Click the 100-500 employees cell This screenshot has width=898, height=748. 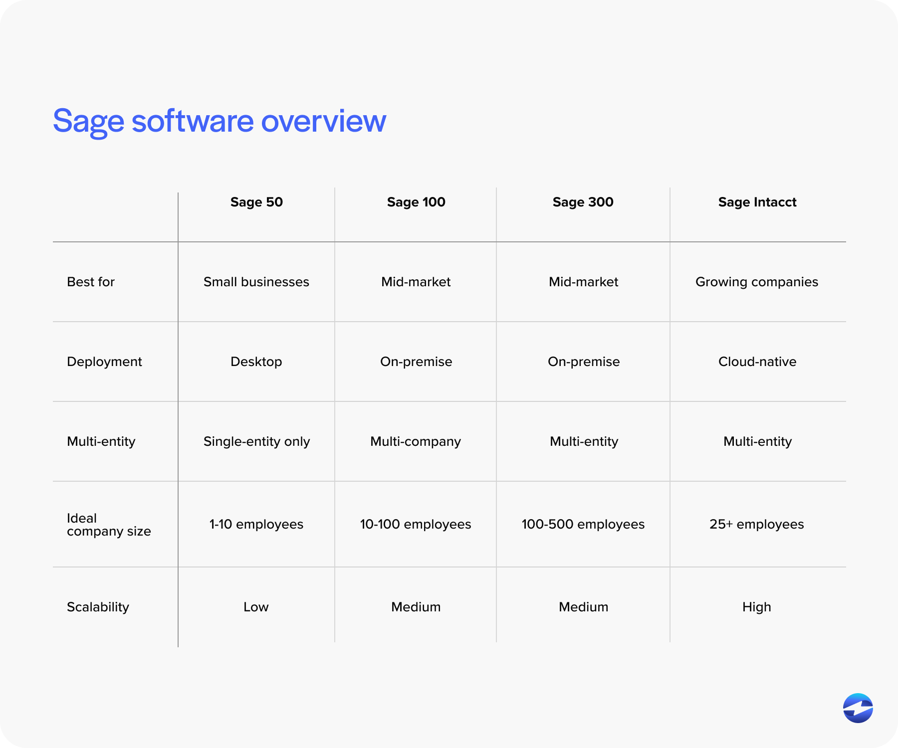coord(583,524)
